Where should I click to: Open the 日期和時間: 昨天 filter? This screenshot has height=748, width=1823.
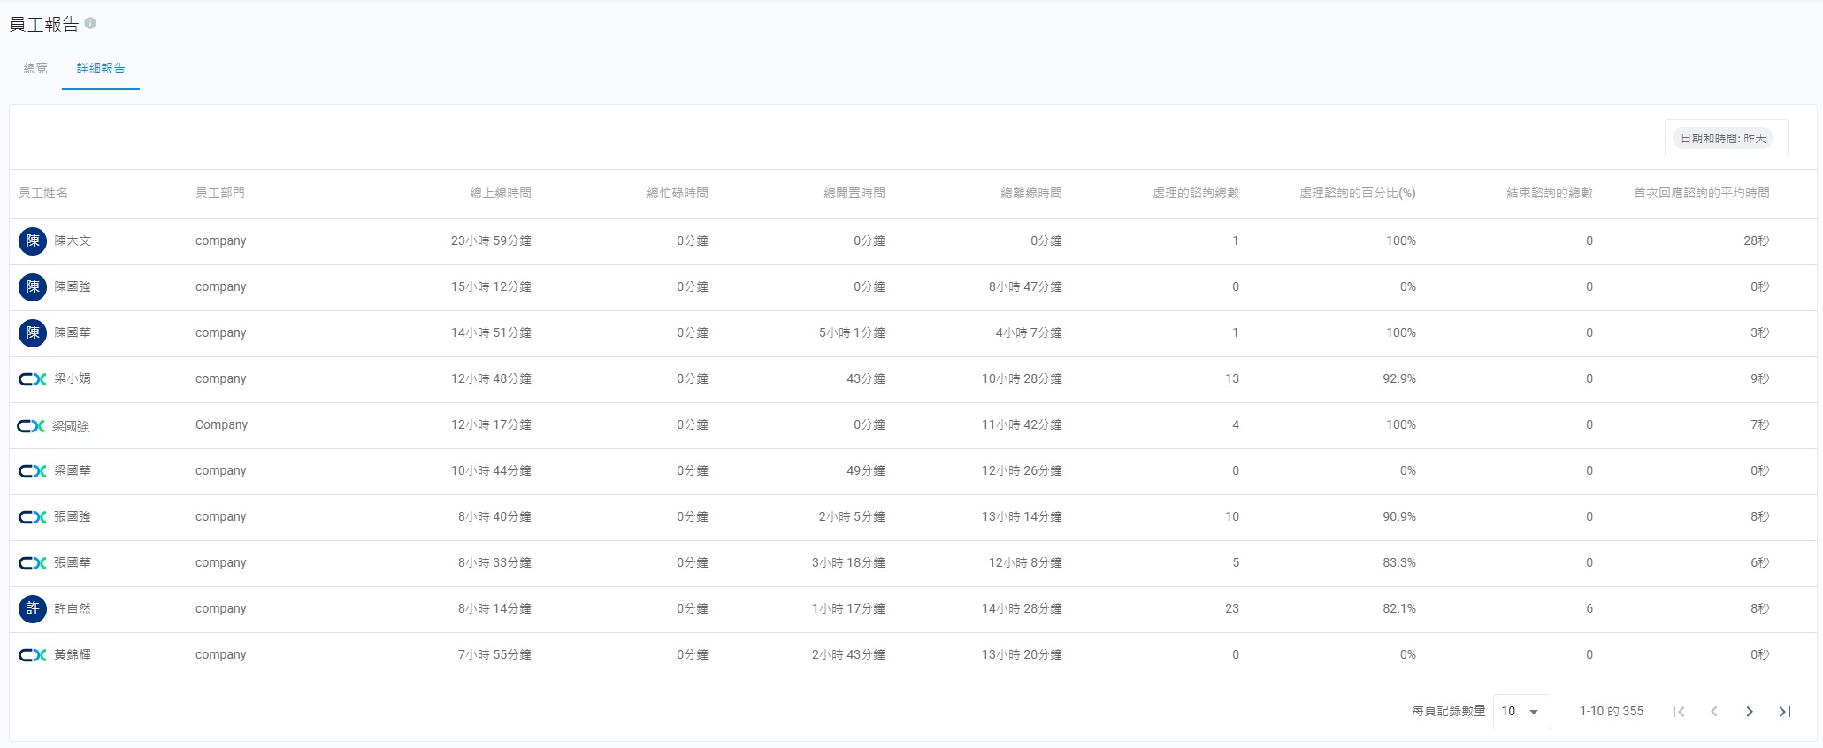click(x=1725, y=139)
